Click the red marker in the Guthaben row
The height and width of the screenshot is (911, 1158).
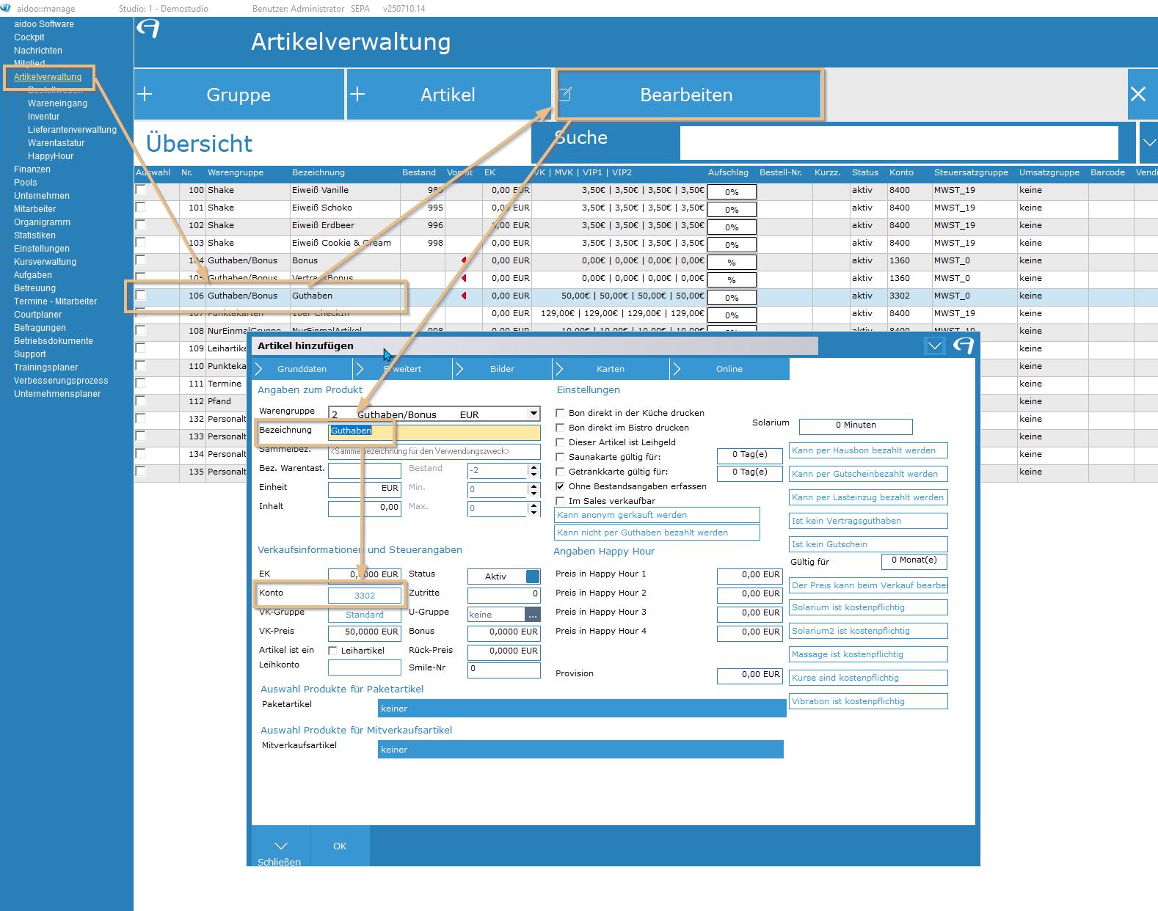tap(464, 296)
